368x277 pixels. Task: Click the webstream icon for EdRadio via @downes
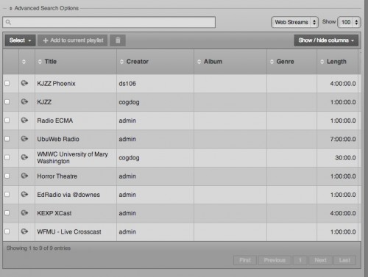coord(24,195)
